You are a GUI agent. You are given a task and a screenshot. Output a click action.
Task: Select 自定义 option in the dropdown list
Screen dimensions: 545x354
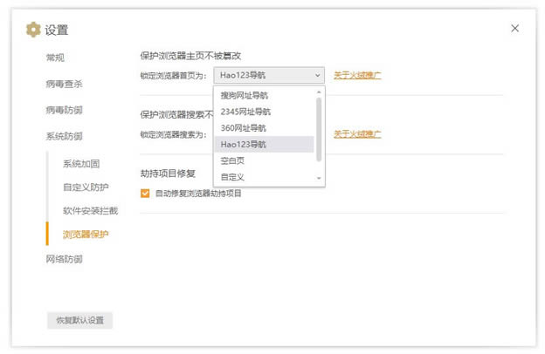point(233,177)
